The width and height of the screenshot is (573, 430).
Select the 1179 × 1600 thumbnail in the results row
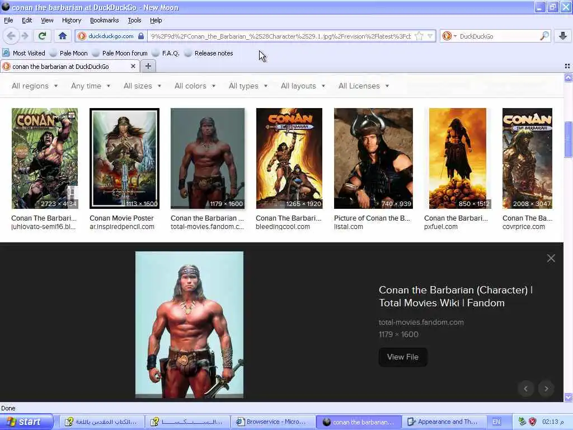pos(208,158)
